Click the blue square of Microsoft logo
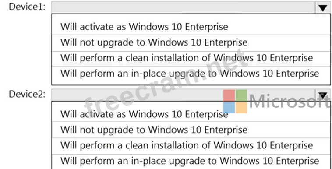332x169 pixels. (x=229, y=108)
